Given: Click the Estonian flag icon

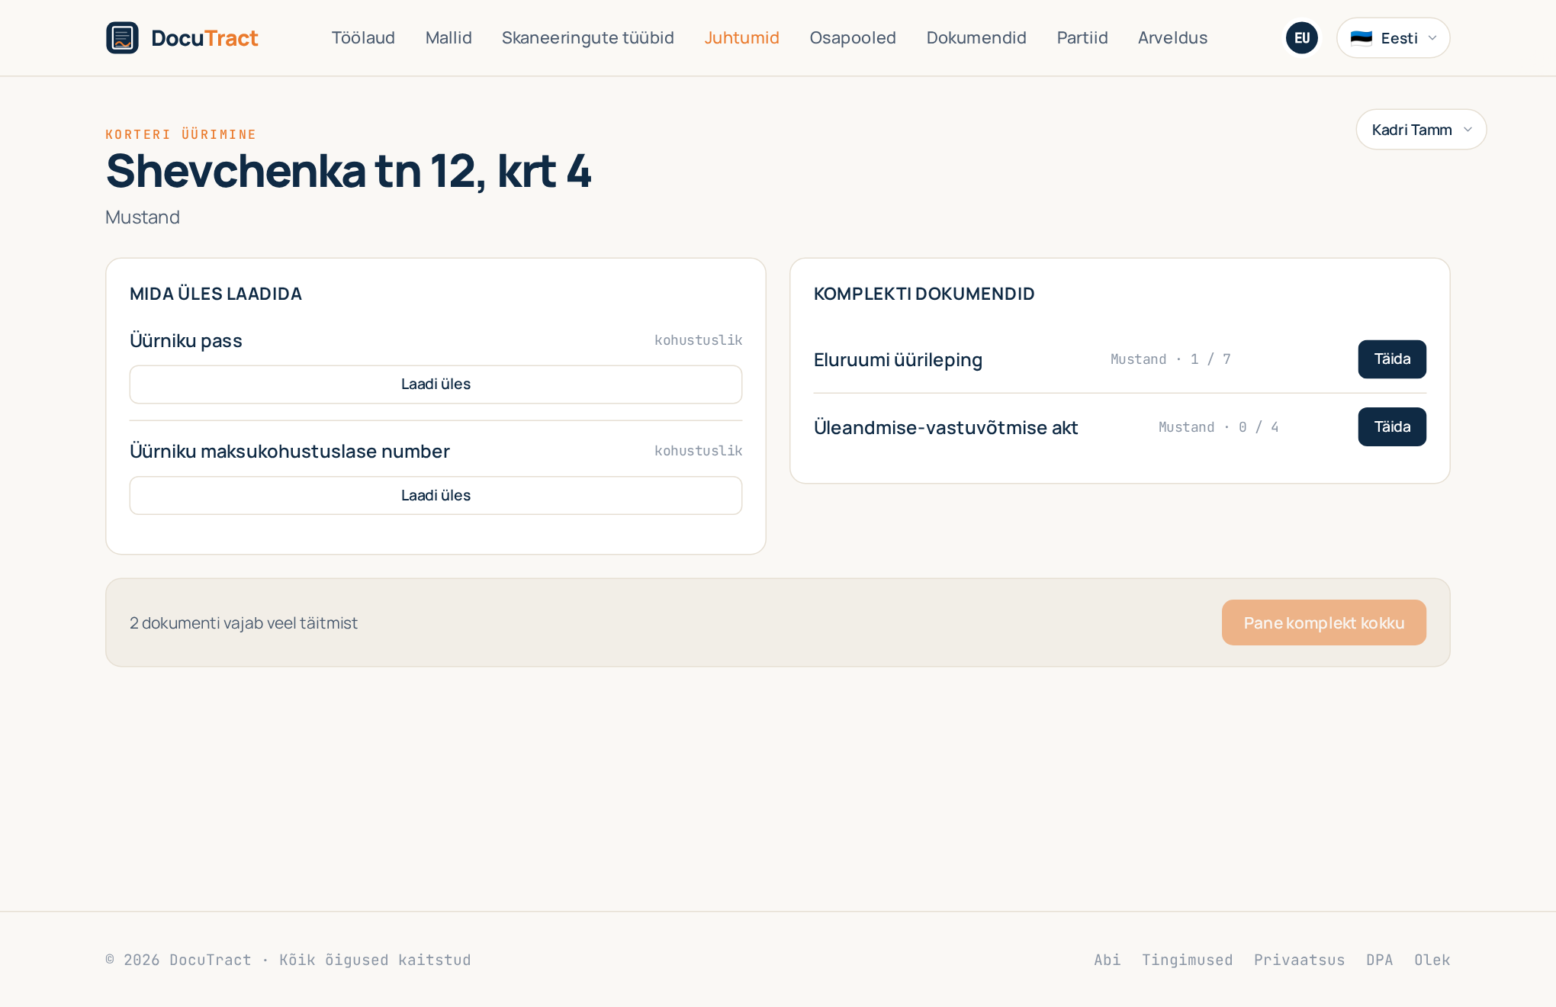Looking at the screenshot, I should (x=1361, y=38).
